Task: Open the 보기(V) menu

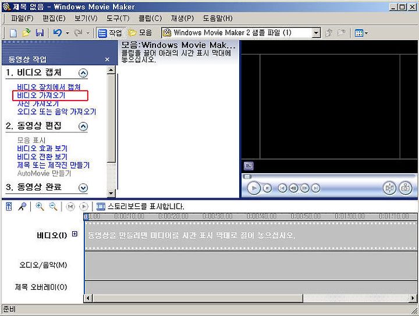Action: coord(86,19)
